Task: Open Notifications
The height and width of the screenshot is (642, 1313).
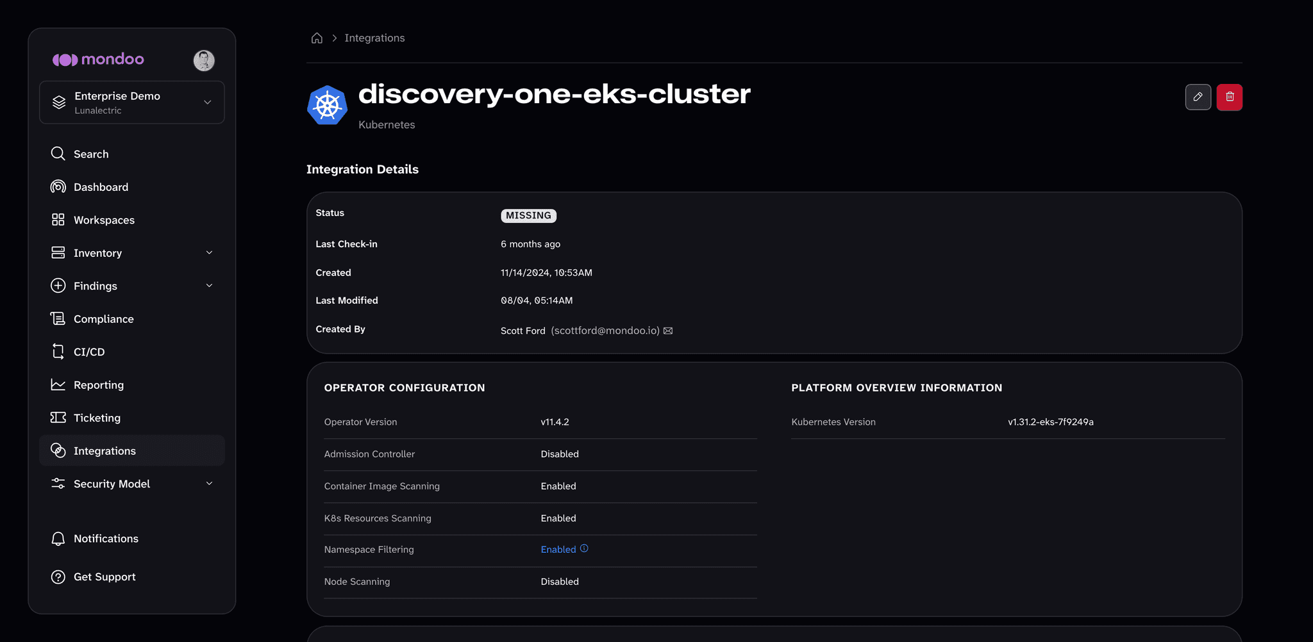Action: (x=106, y=539)
